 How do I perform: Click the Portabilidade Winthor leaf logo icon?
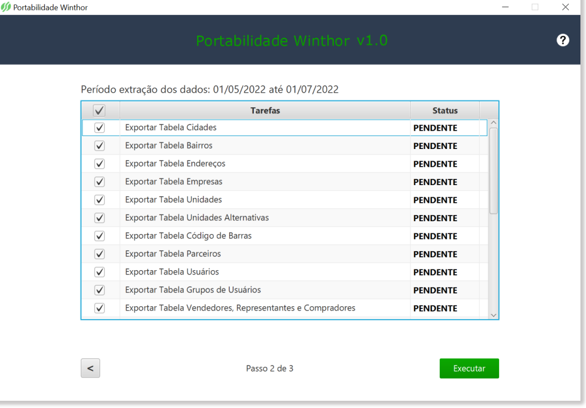pos(6,7)
